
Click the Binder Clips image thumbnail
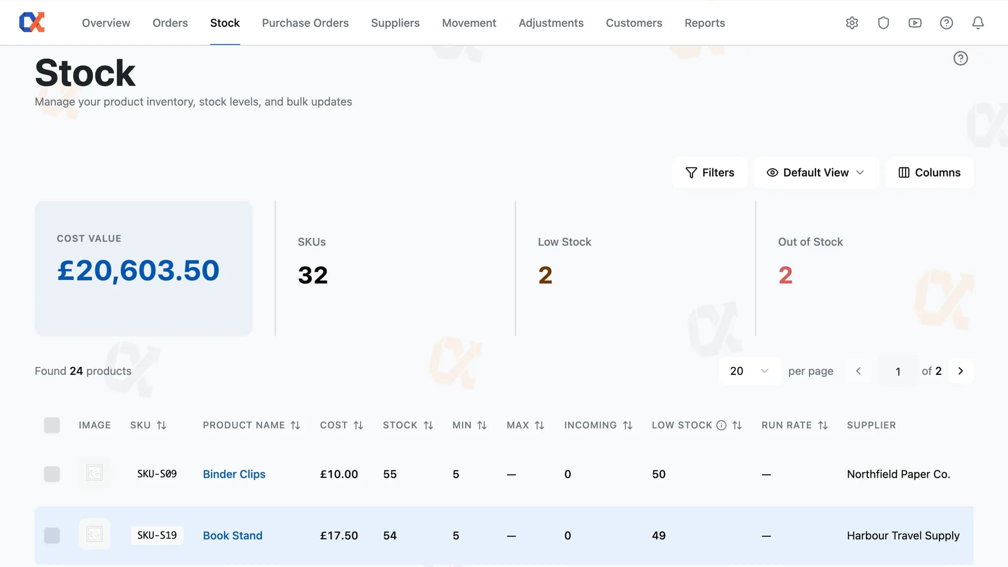point(94,473)
